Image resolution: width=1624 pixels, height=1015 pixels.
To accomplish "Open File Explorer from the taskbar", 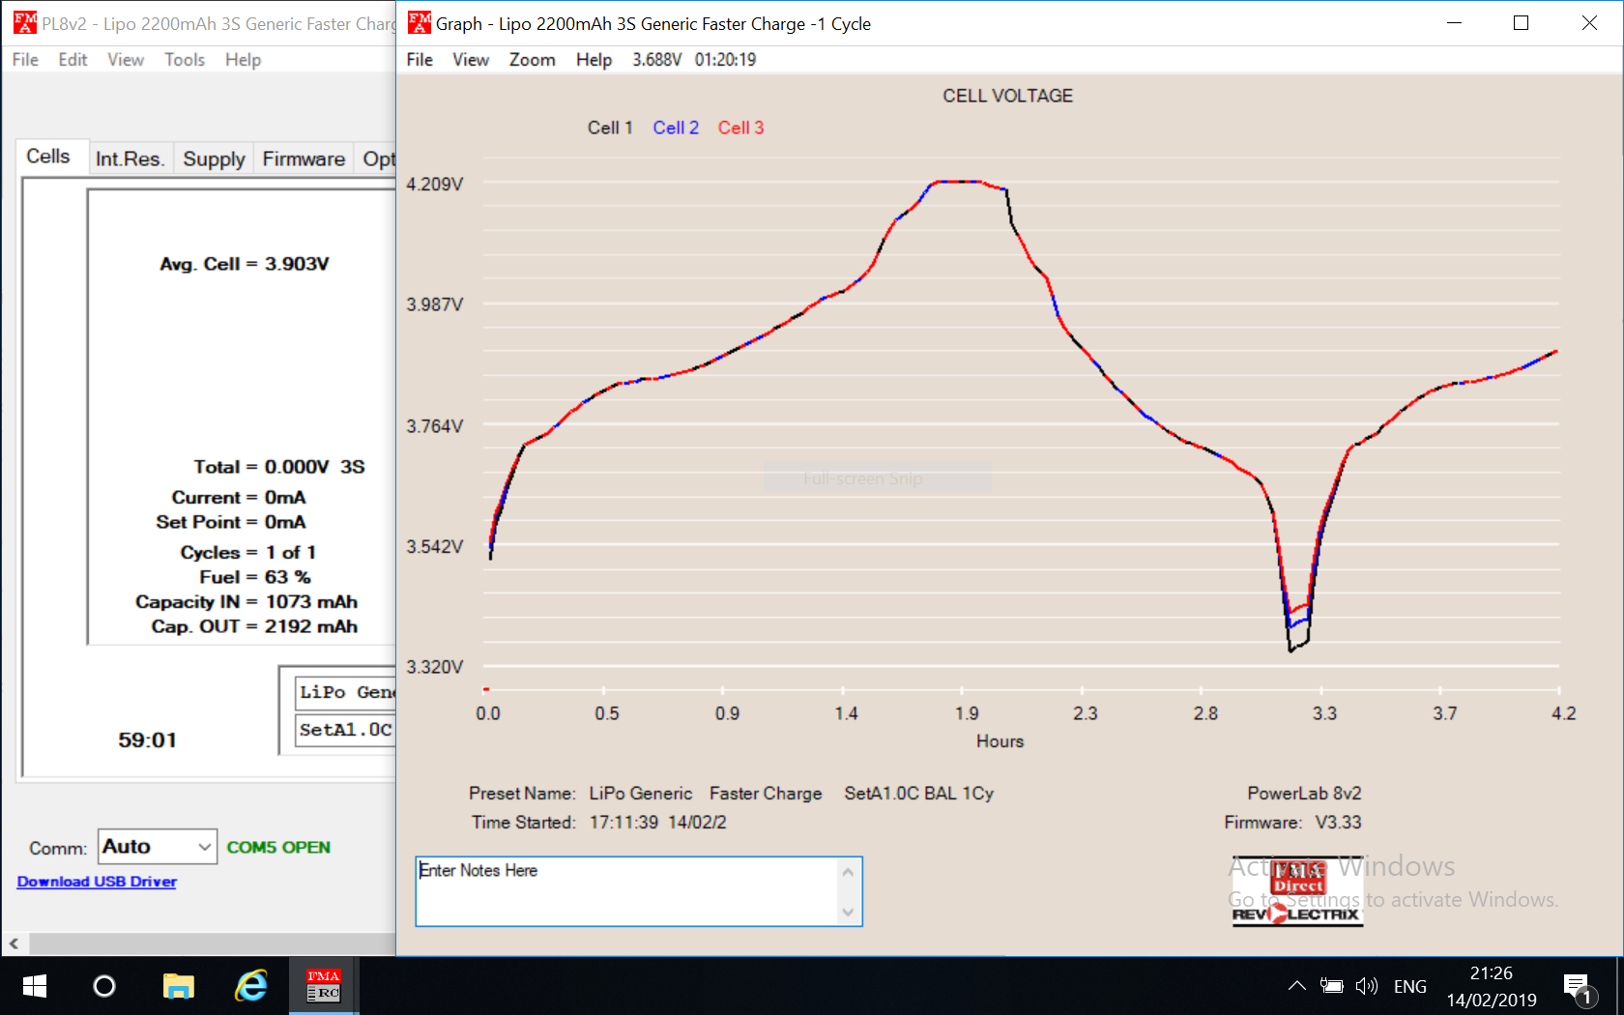I will 178,986.
